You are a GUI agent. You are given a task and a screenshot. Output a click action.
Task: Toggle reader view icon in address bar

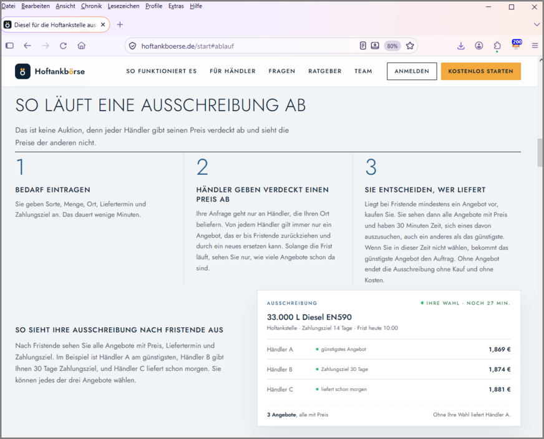click(363, 46)
